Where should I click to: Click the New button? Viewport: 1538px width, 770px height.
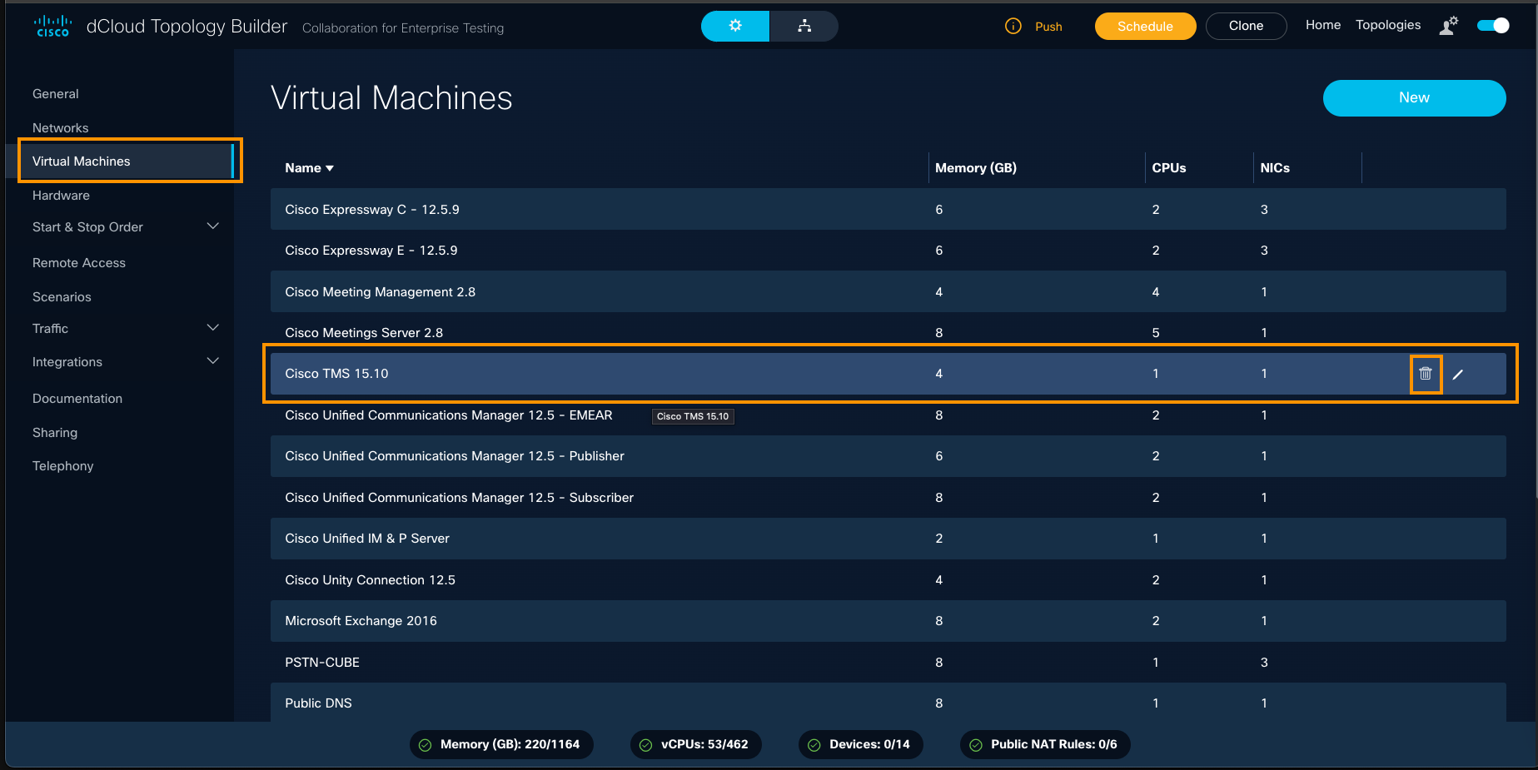pyautogui.click(x=1414, y=98)
